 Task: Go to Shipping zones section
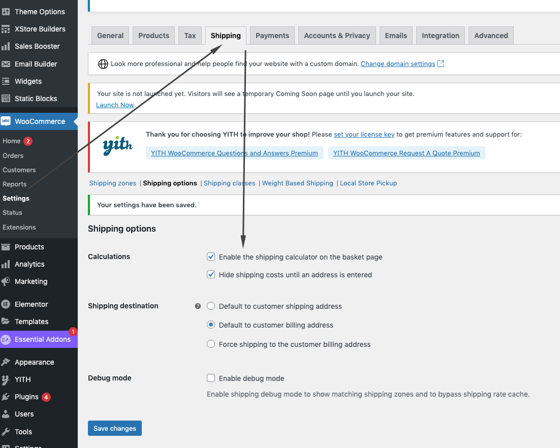(112, 183)
